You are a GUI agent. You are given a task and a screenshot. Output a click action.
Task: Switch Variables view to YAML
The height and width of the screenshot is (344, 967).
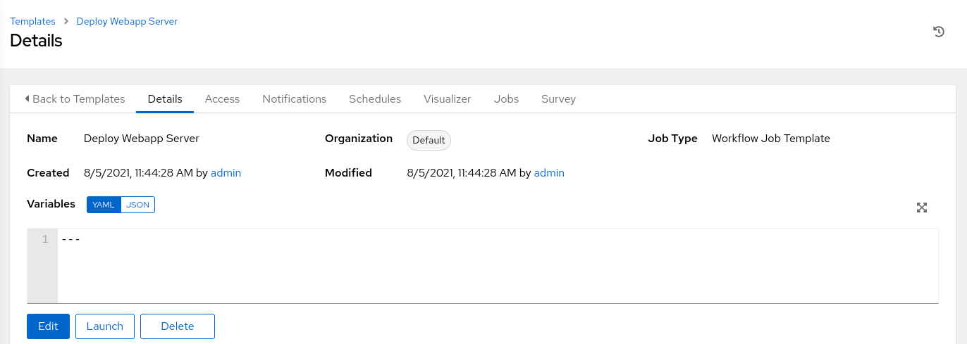point(104,205)
